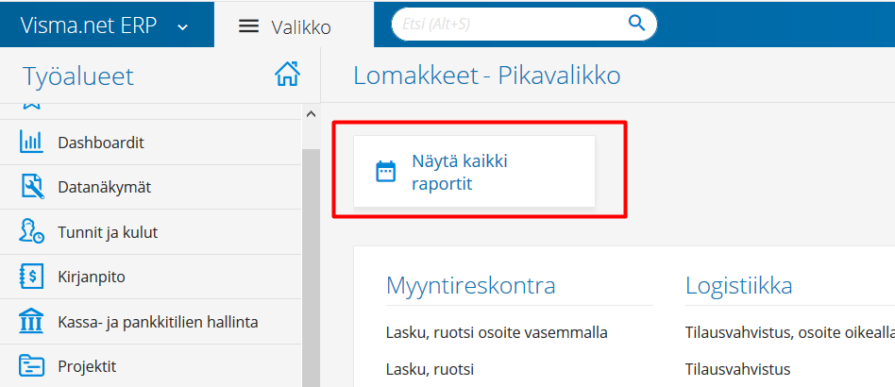Open the Lasku, ruotsi form
This screenshot has height=387, width=895.
[x=430, y=369]
